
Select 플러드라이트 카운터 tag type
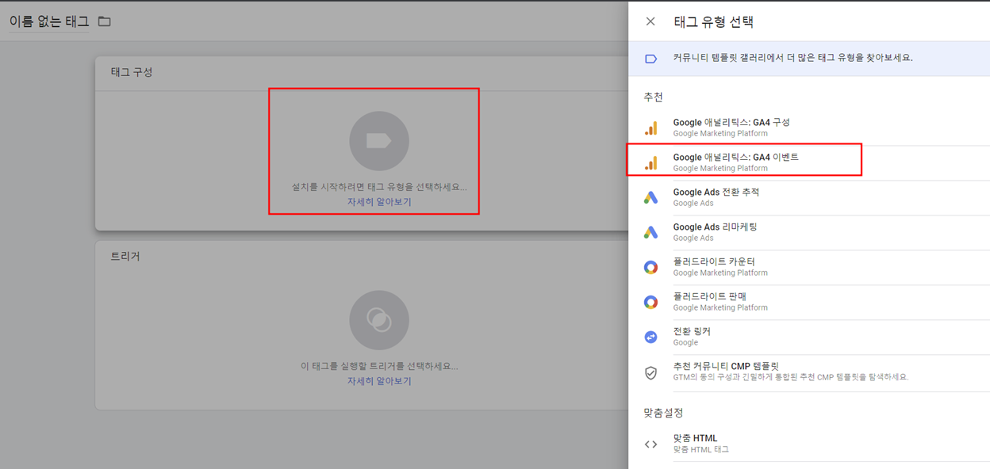(x=809, y=267)
